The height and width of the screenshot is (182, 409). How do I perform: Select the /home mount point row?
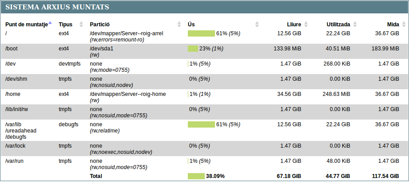pyautogui.click(x=13, y=94)
